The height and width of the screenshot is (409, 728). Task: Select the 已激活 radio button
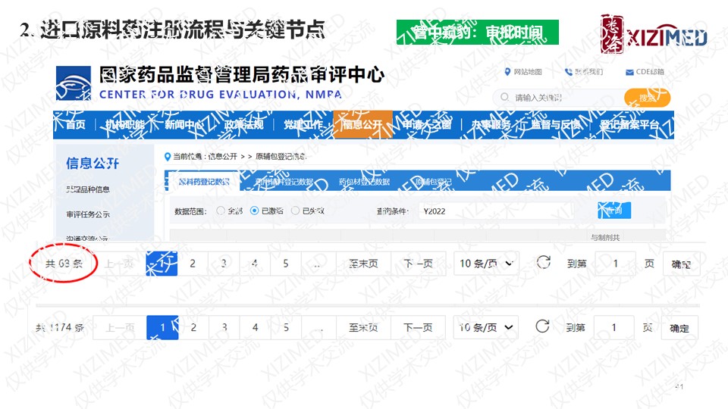coord(255,211)
